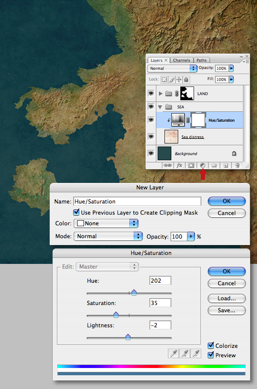Click the Link layers icon in Layers panel

(x=167, y=165)
